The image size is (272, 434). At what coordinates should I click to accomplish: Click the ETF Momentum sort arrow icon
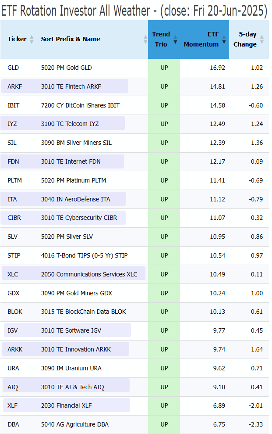(224, 39)
